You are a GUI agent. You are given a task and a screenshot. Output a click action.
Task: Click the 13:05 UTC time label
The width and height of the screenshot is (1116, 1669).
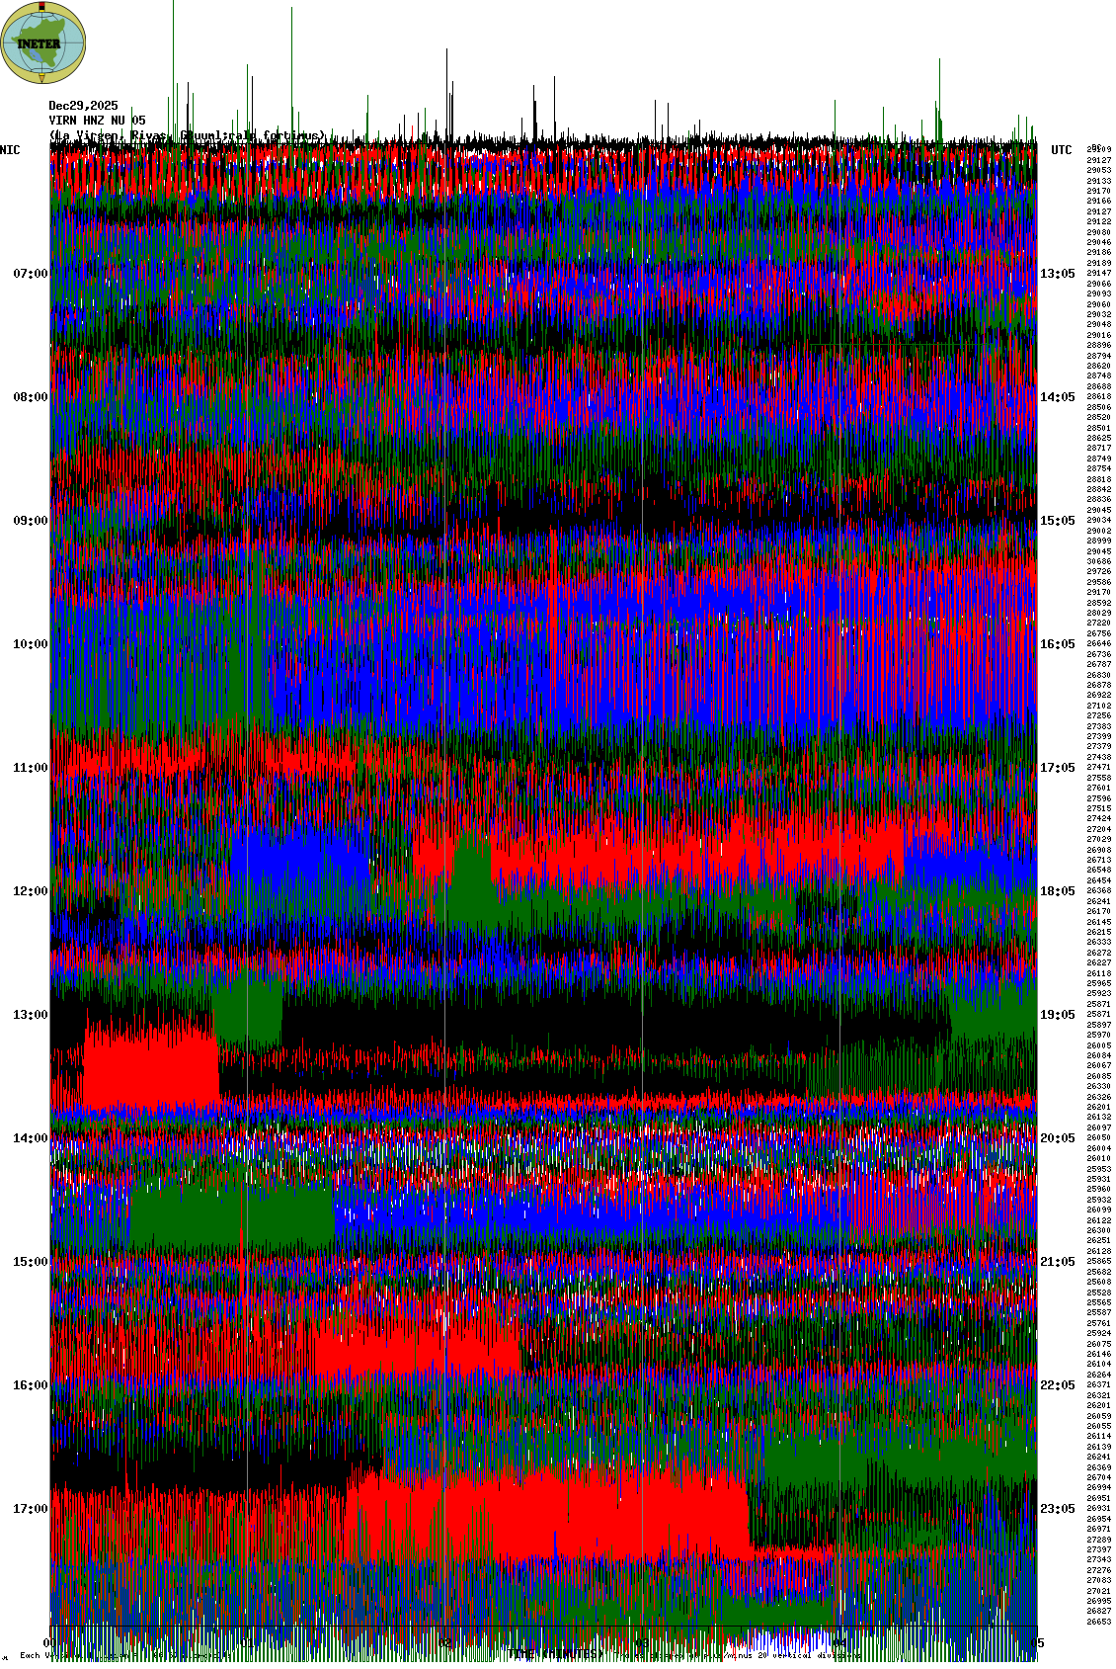(1057, 274)
